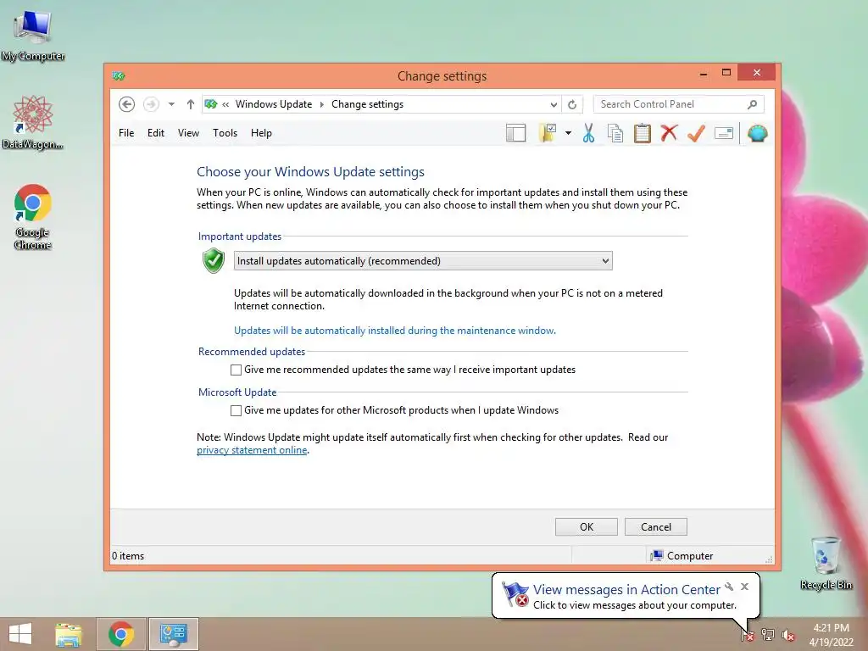Open My Computer desktop icon

click(33, 36)
